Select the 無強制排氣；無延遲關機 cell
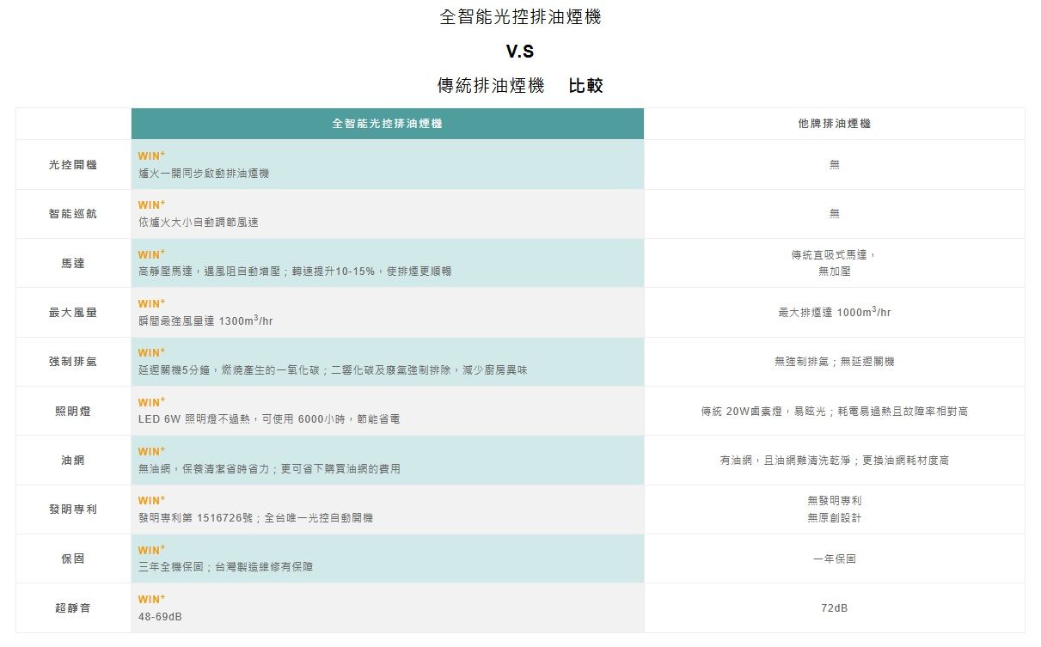The width and height of the screenshot is (1041, 647). 834,362
